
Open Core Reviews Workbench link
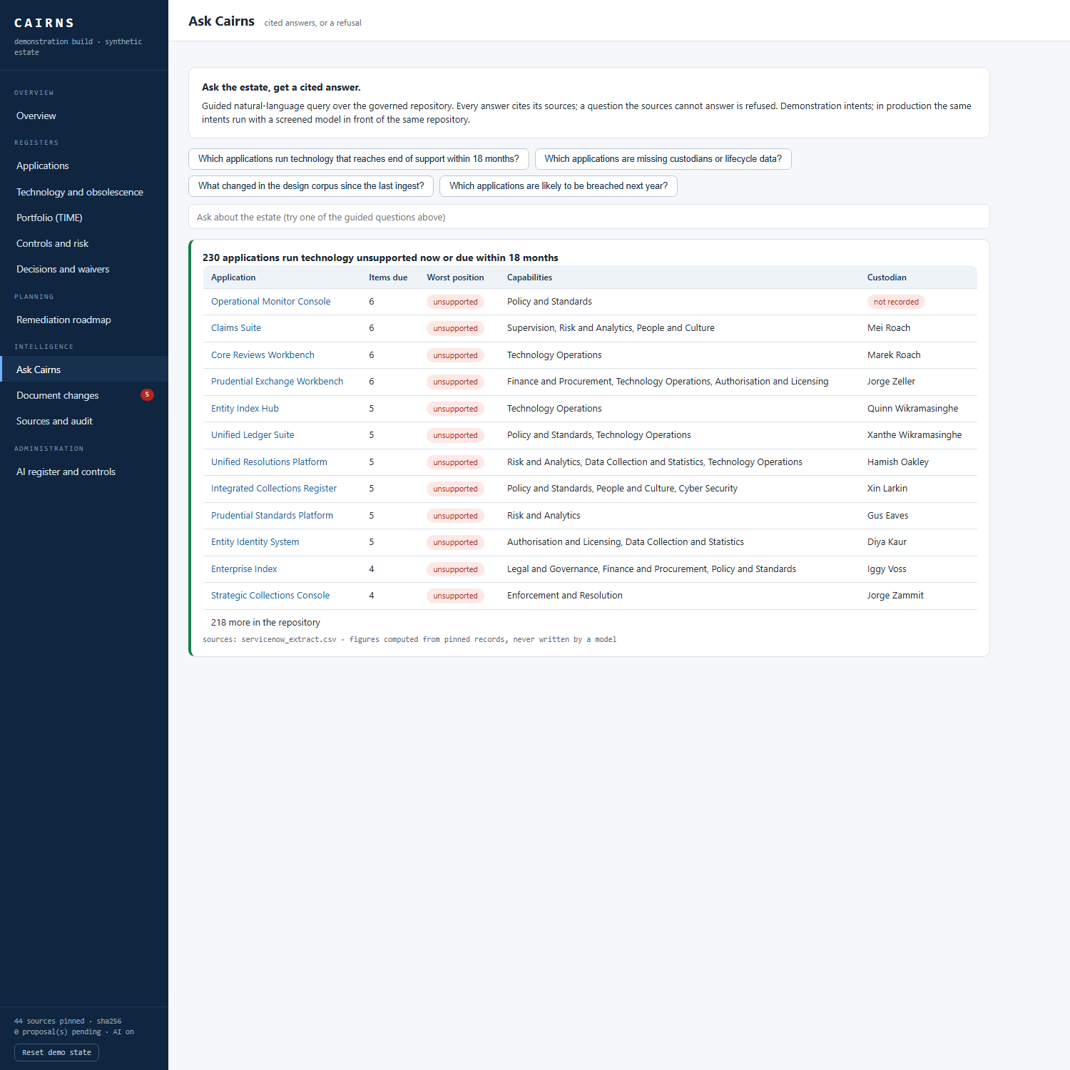263,355
